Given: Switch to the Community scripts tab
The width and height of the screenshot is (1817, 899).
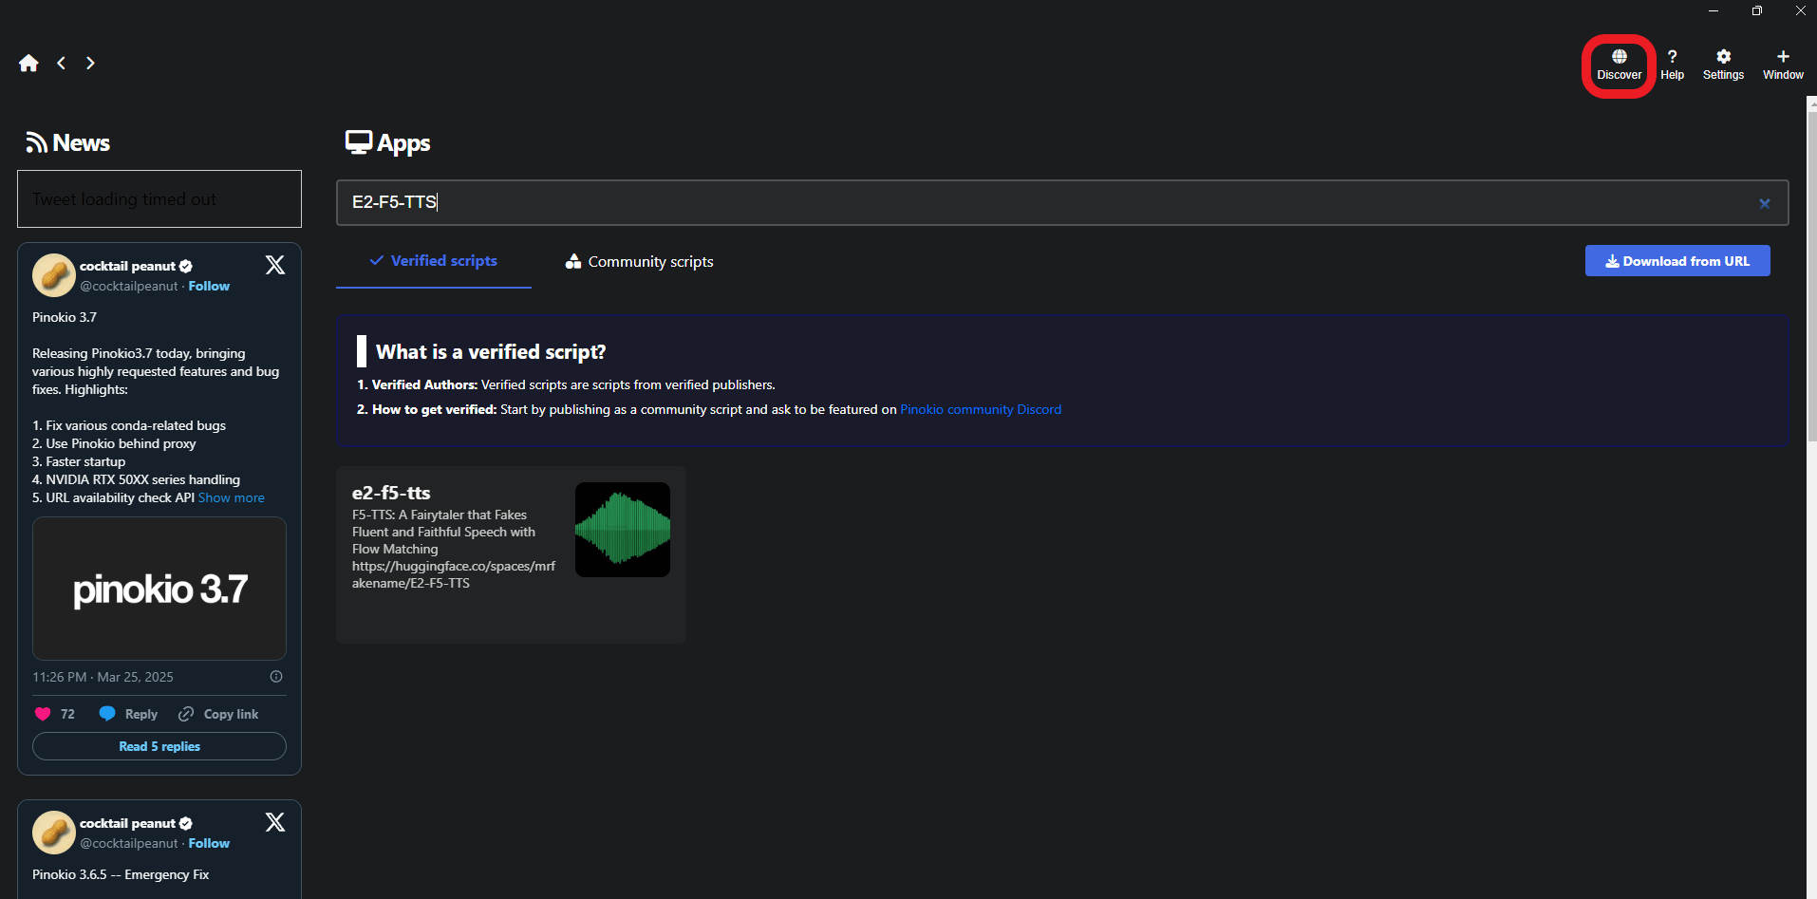Looking at the screenshot, I should 640,262.
